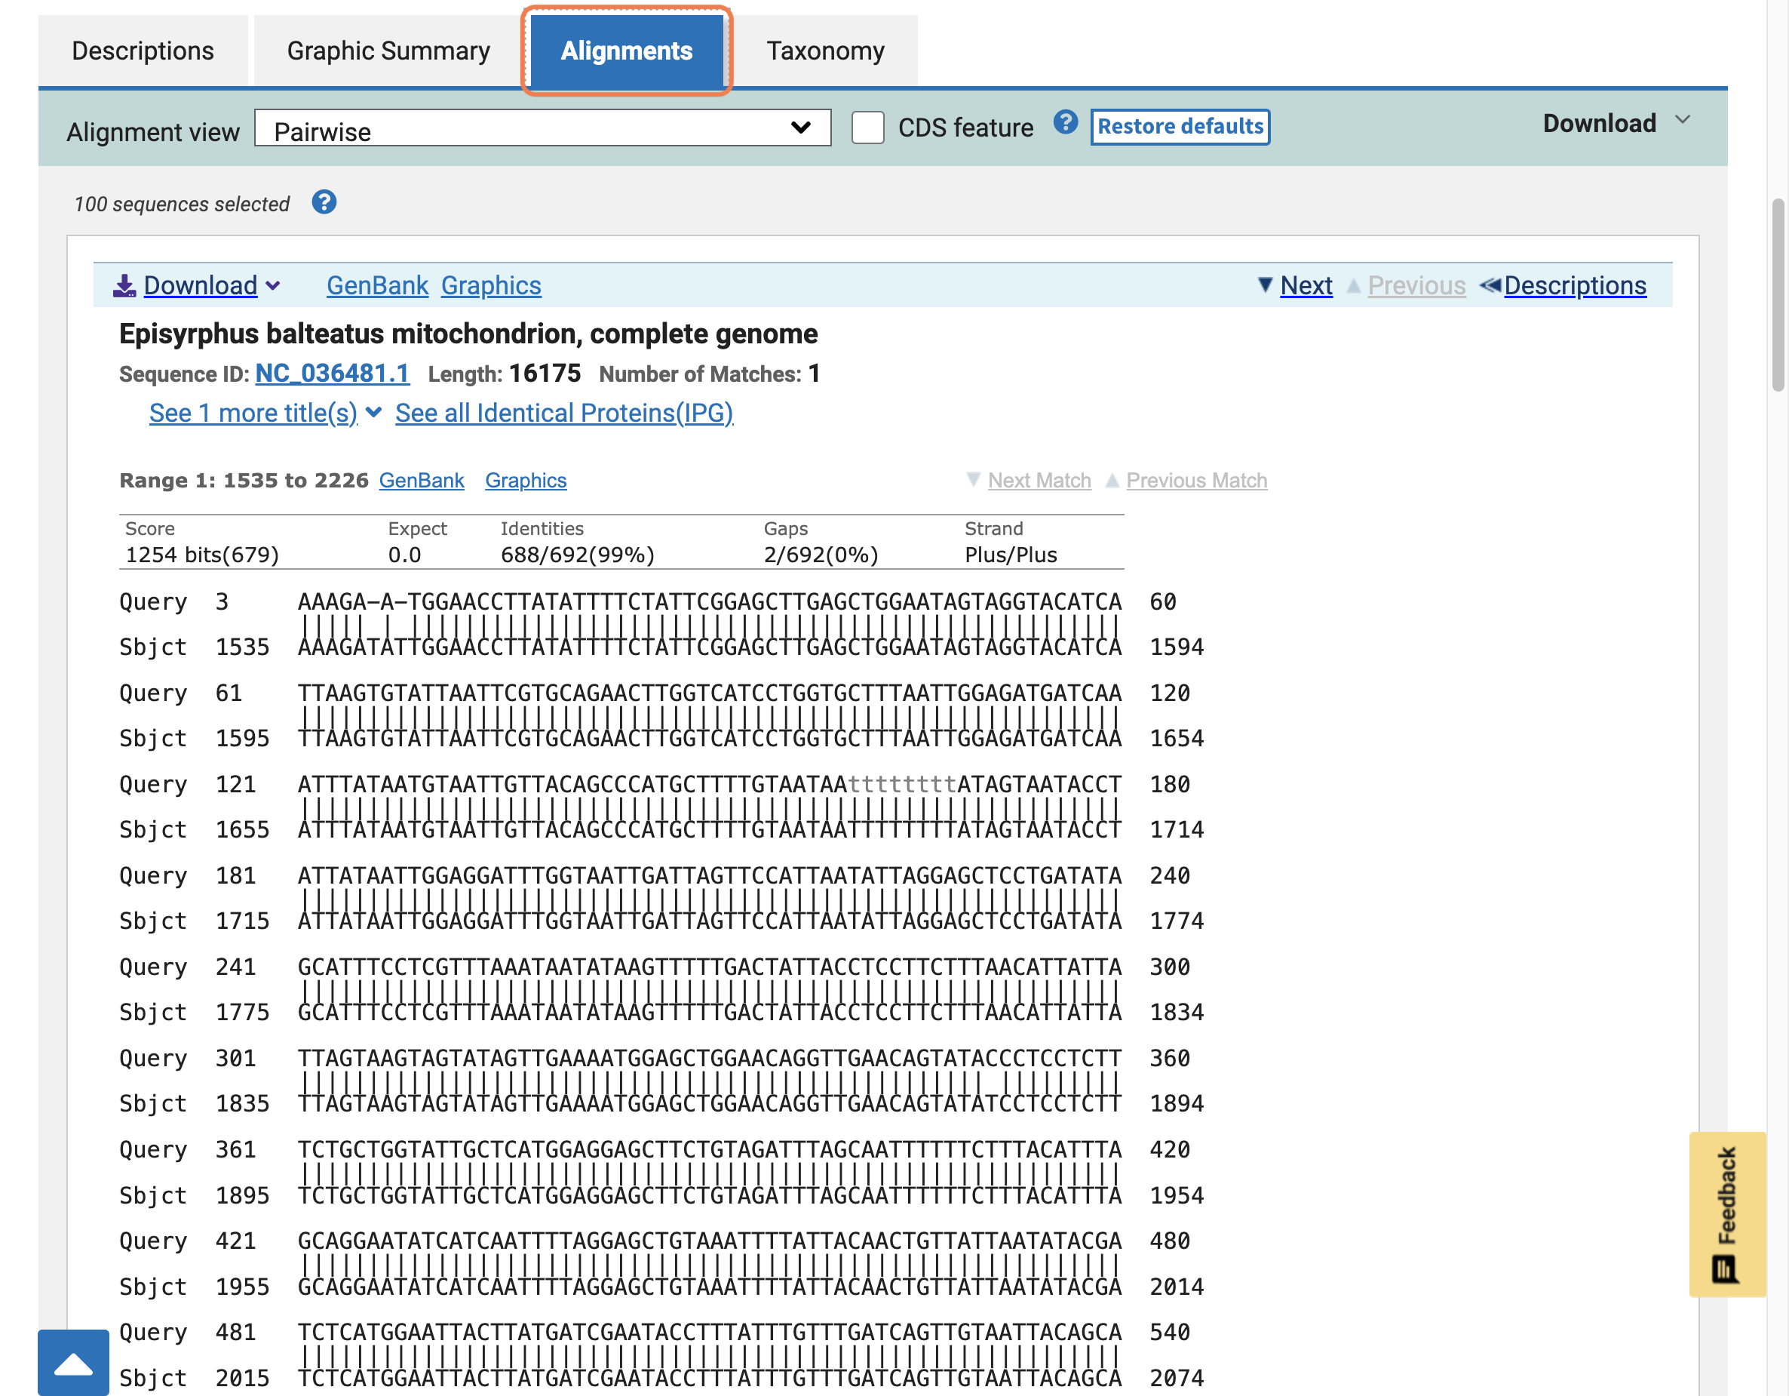The width and height of the screenshot is (1789, 1396).
Task: Click the page vertical scrollbar thumb
Action: pos(1778,295)
